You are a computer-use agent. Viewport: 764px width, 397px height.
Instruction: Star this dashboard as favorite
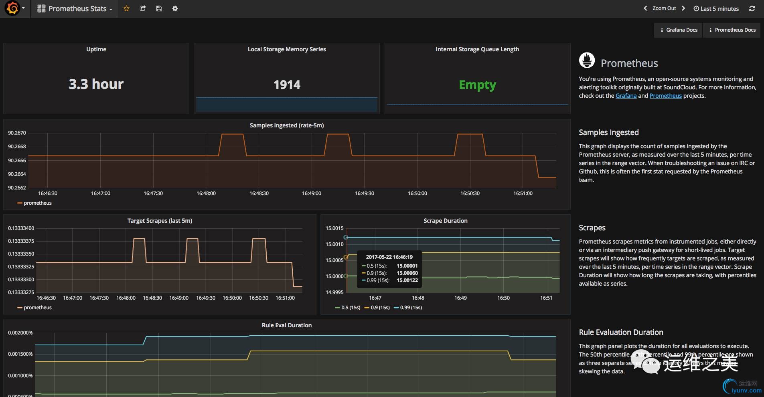coord(126,8)
